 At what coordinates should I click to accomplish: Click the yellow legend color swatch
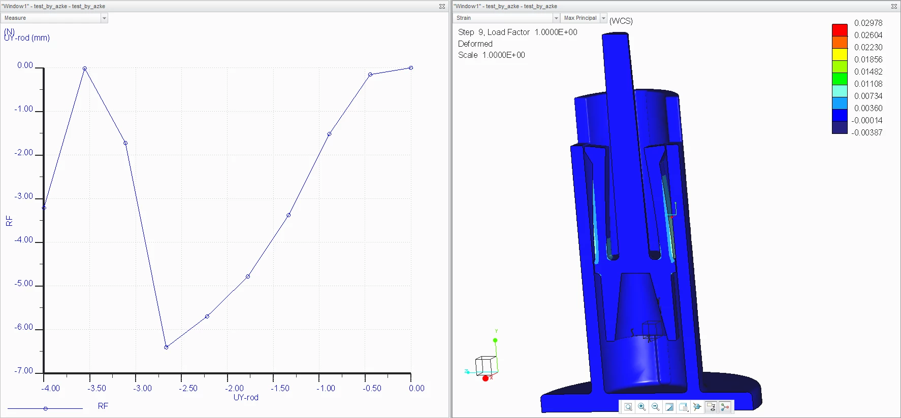point(840,54)
